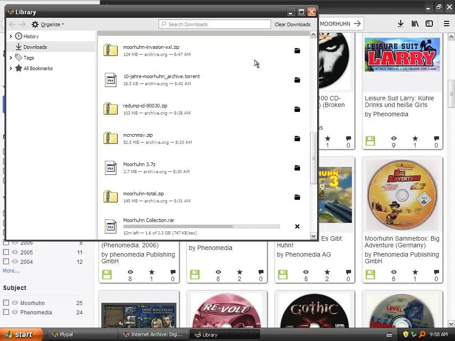Open the Re-Volt disc thumbnail
Image resolution: width=455 pixels, height=341 pixels.
click(227, 310)
